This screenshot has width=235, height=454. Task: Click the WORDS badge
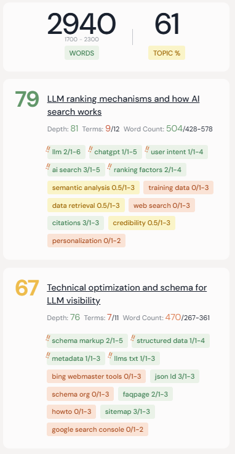[x=82, y=53]
